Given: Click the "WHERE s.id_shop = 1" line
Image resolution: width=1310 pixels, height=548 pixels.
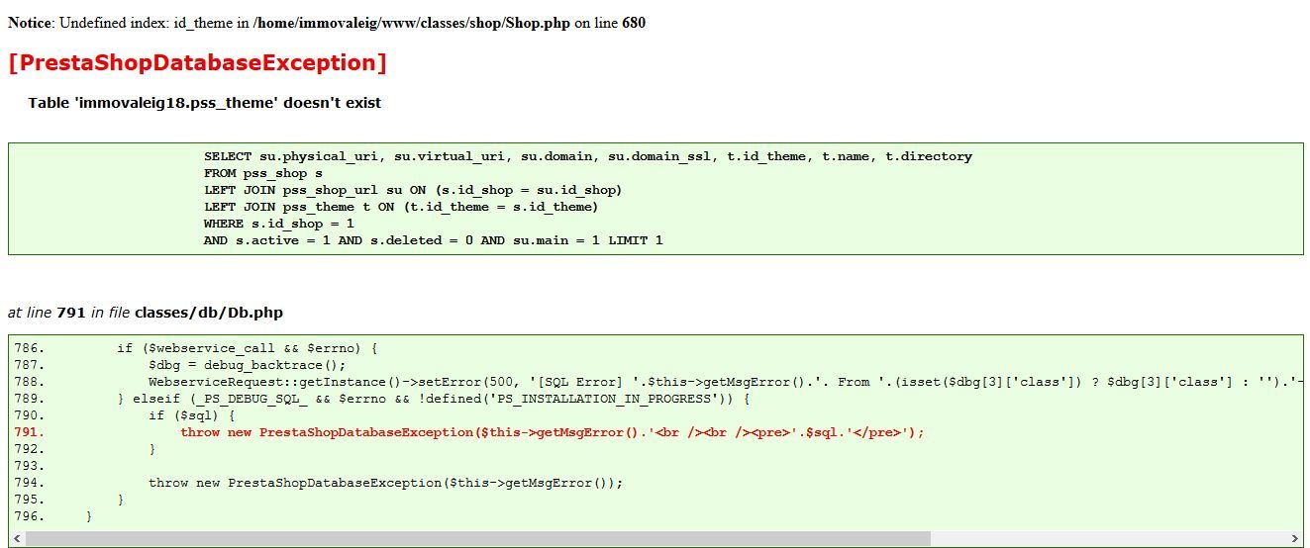Looking at the screenshot, I should point(278,224).
